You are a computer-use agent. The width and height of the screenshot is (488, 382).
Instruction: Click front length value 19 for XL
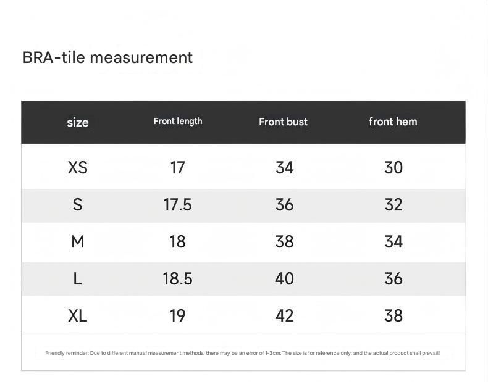click(178, 315)
